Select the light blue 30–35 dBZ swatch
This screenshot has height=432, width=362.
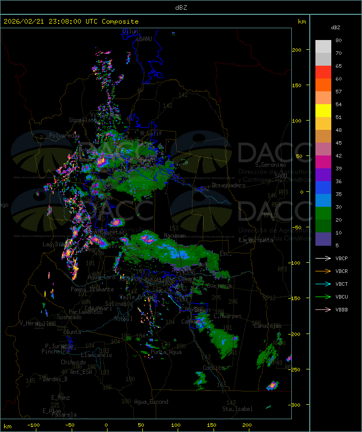(x=323, y=200)
